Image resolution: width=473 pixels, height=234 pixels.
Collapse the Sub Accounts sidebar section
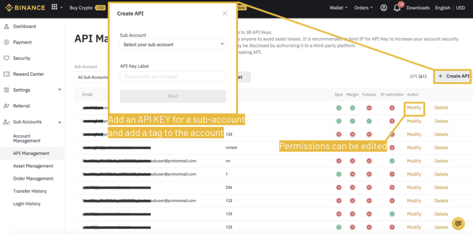59,122
